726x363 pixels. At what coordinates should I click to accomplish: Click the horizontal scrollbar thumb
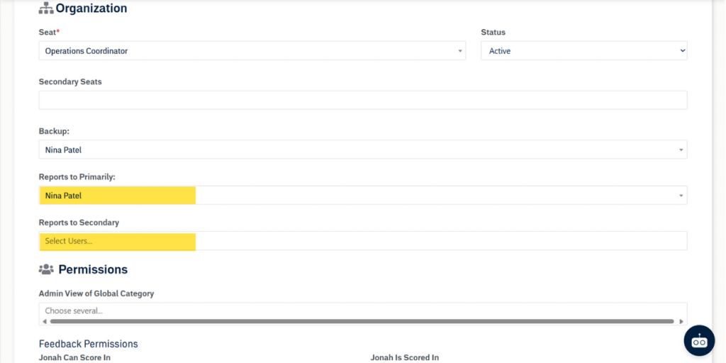362,321
